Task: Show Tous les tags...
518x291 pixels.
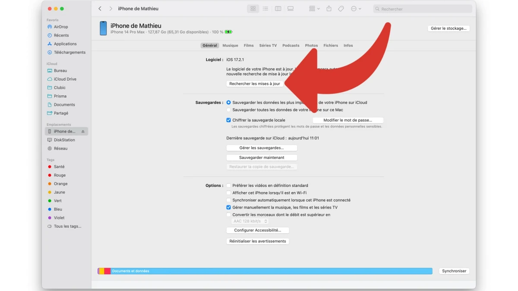Action: [x=67, y=226]
